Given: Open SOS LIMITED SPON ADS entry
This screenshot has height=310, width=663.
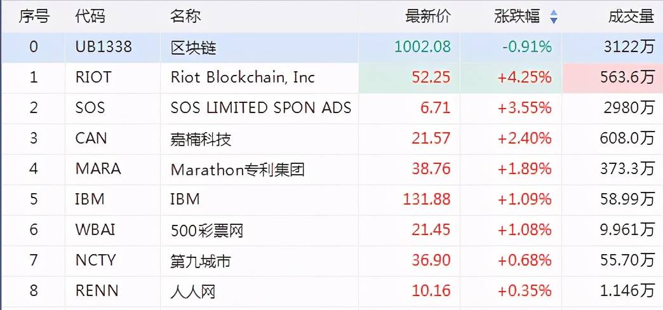Looking at the screenshot, I should [x=261, y=108].
